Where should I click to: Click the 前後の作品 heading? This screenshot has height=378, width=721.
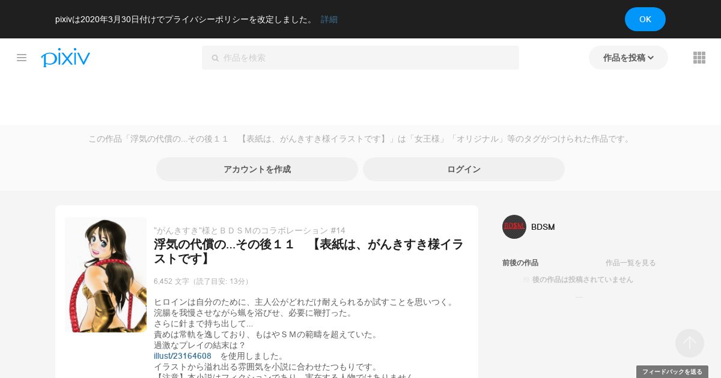click(x=520, y=263)
